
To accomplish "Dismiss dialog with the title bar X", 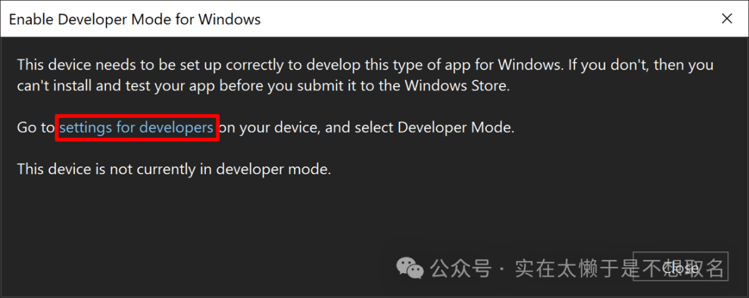I will [x=727, y=19].
